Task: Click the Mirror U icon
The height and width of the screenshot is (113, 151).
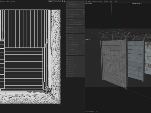Action: 67,35
